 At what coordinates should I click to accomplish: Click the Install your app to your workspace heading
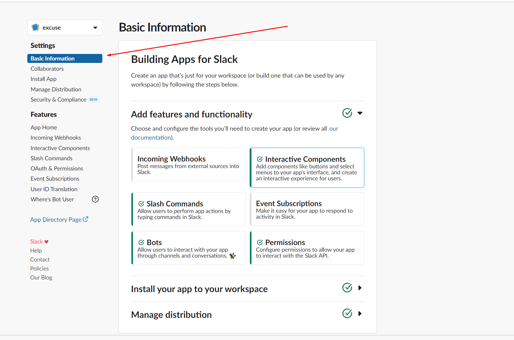click(x=199, y=289)
